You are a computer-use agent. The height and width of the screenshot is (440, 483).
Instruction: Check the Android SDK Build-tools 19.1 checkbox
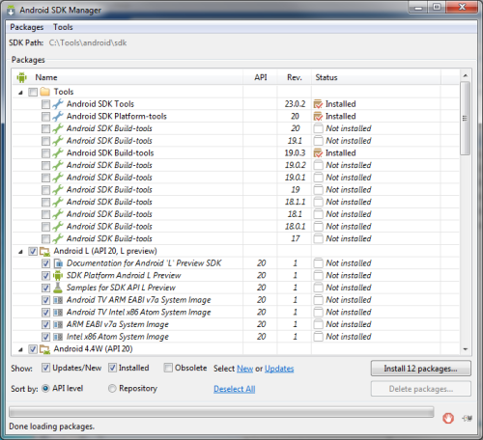pos(45,141)
